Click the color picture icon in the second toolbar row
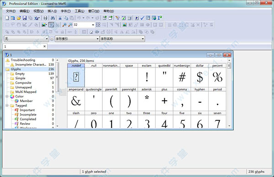Image resolution: width=274 pixels, height=177 pixels. point(44,25)
